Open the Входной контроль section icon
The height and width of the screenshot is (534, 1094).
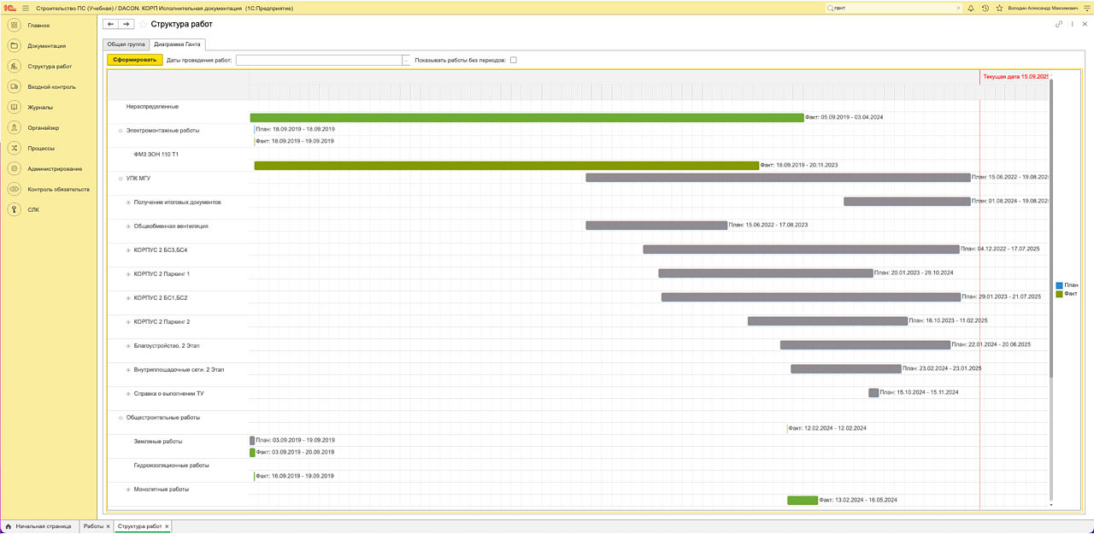point(14,87)
